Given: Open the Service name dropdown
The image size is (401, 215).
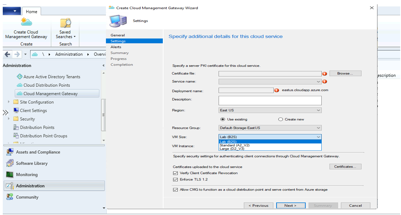Looking at the screenshot, I should pyautogui.click(x=270, y=82).
